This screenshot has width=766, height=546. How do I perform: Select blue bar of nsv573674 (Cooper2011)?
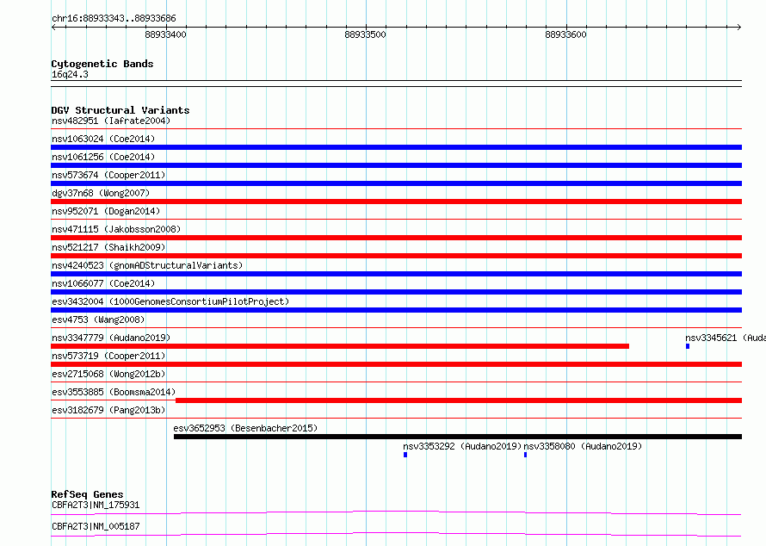click(x=396, y=183)
